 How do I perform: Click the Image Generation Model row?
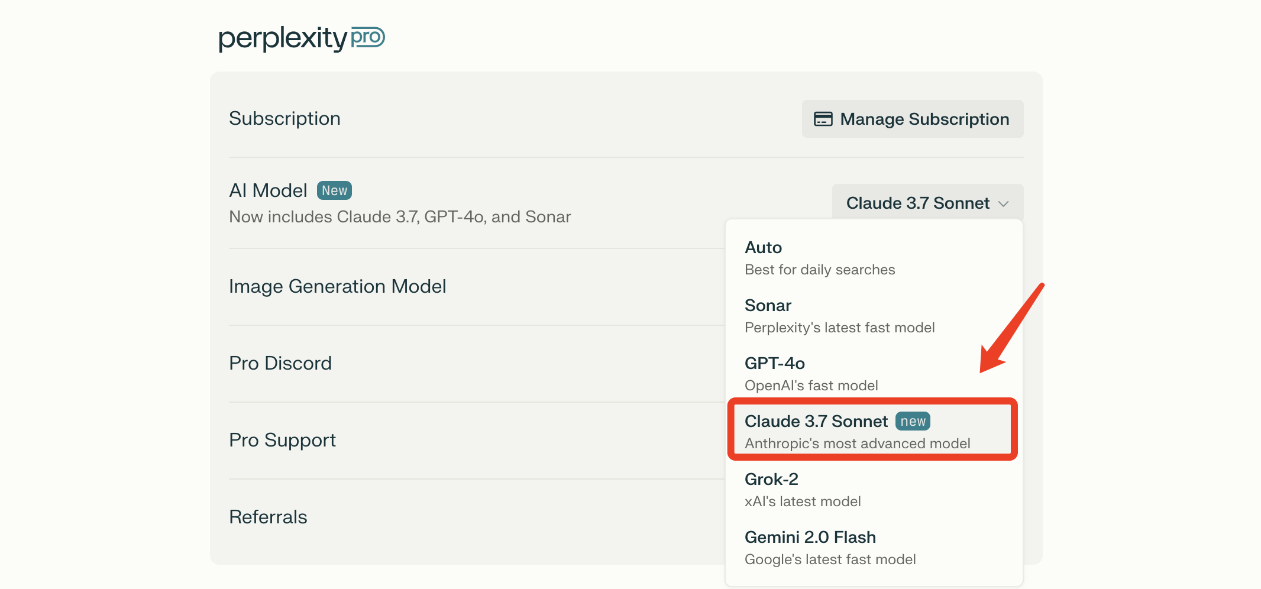337,286
